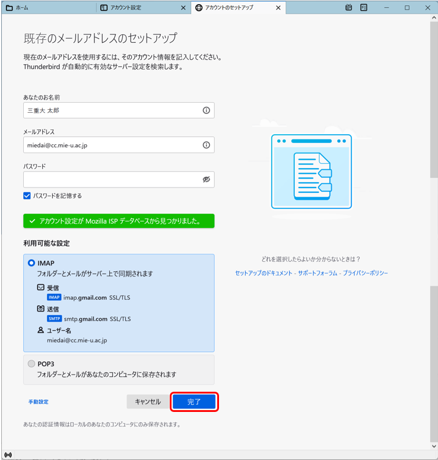
Task: Toggle password visibility eye icon
Action: tap(206, 179)
